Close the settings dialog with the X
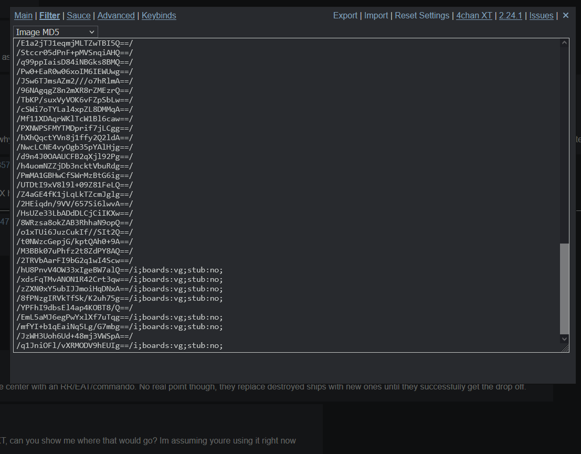 pyautogui.click(x=565, y=16)
